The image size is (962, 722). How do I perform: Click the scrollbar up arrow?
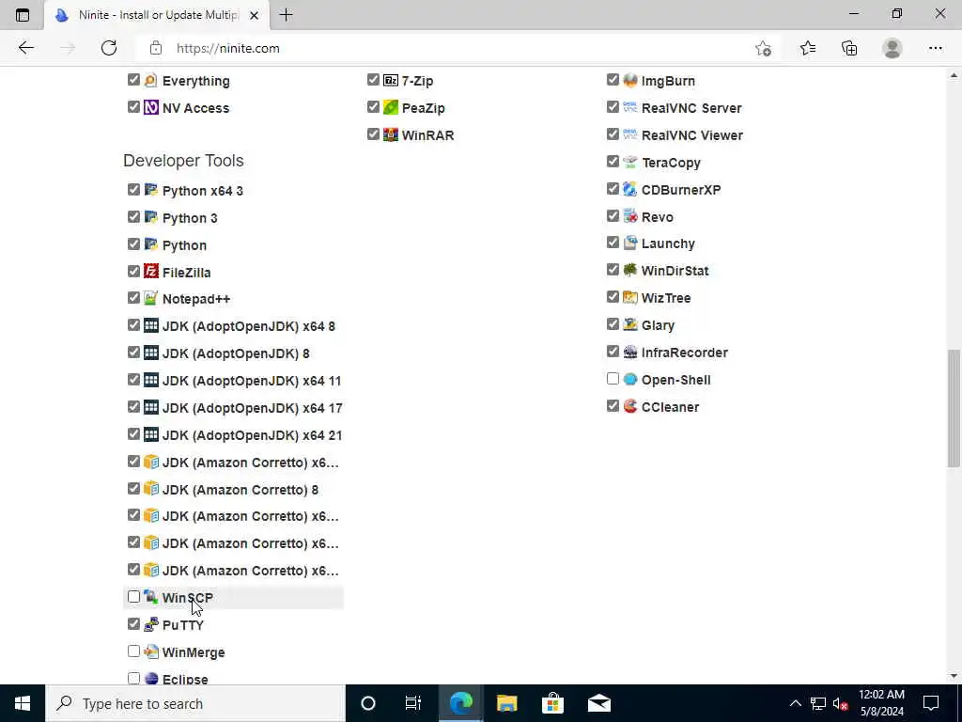click(954, 75)
